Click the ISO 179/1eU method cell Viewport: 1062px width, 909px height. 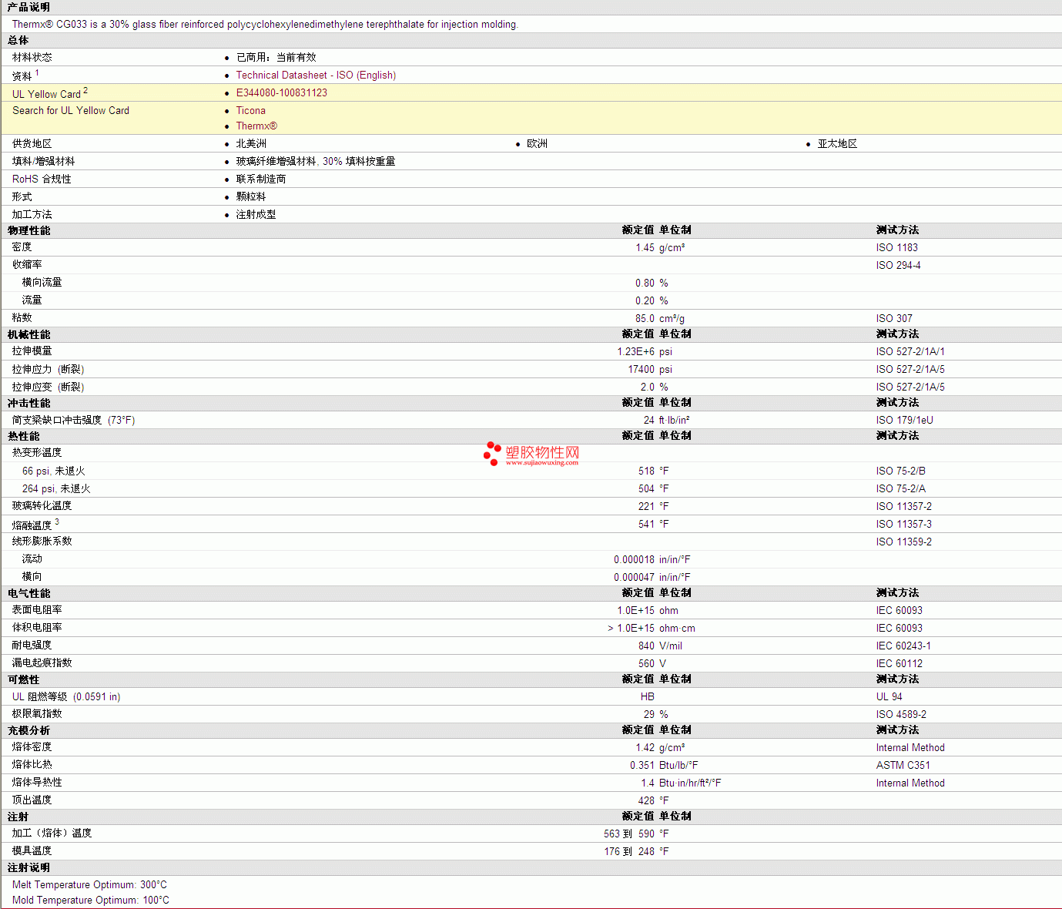click(904, 421)
